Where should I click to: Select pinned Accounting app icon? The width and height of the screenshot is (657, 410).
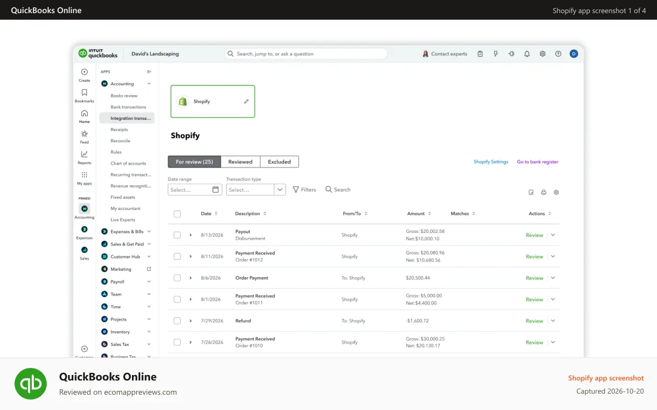(84, 208)
